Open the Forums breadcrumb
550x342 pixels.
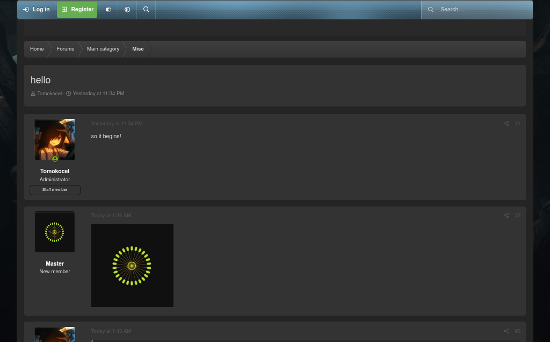(65, 49)
